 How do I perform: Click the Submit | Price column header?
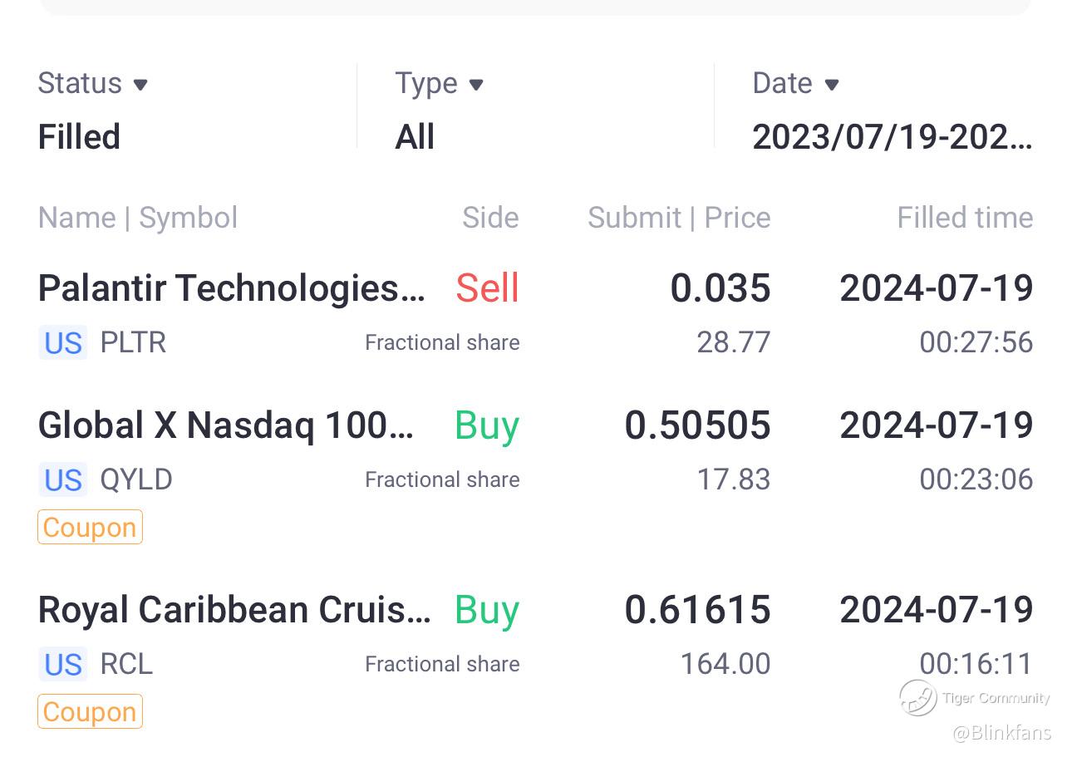[679, 218]
